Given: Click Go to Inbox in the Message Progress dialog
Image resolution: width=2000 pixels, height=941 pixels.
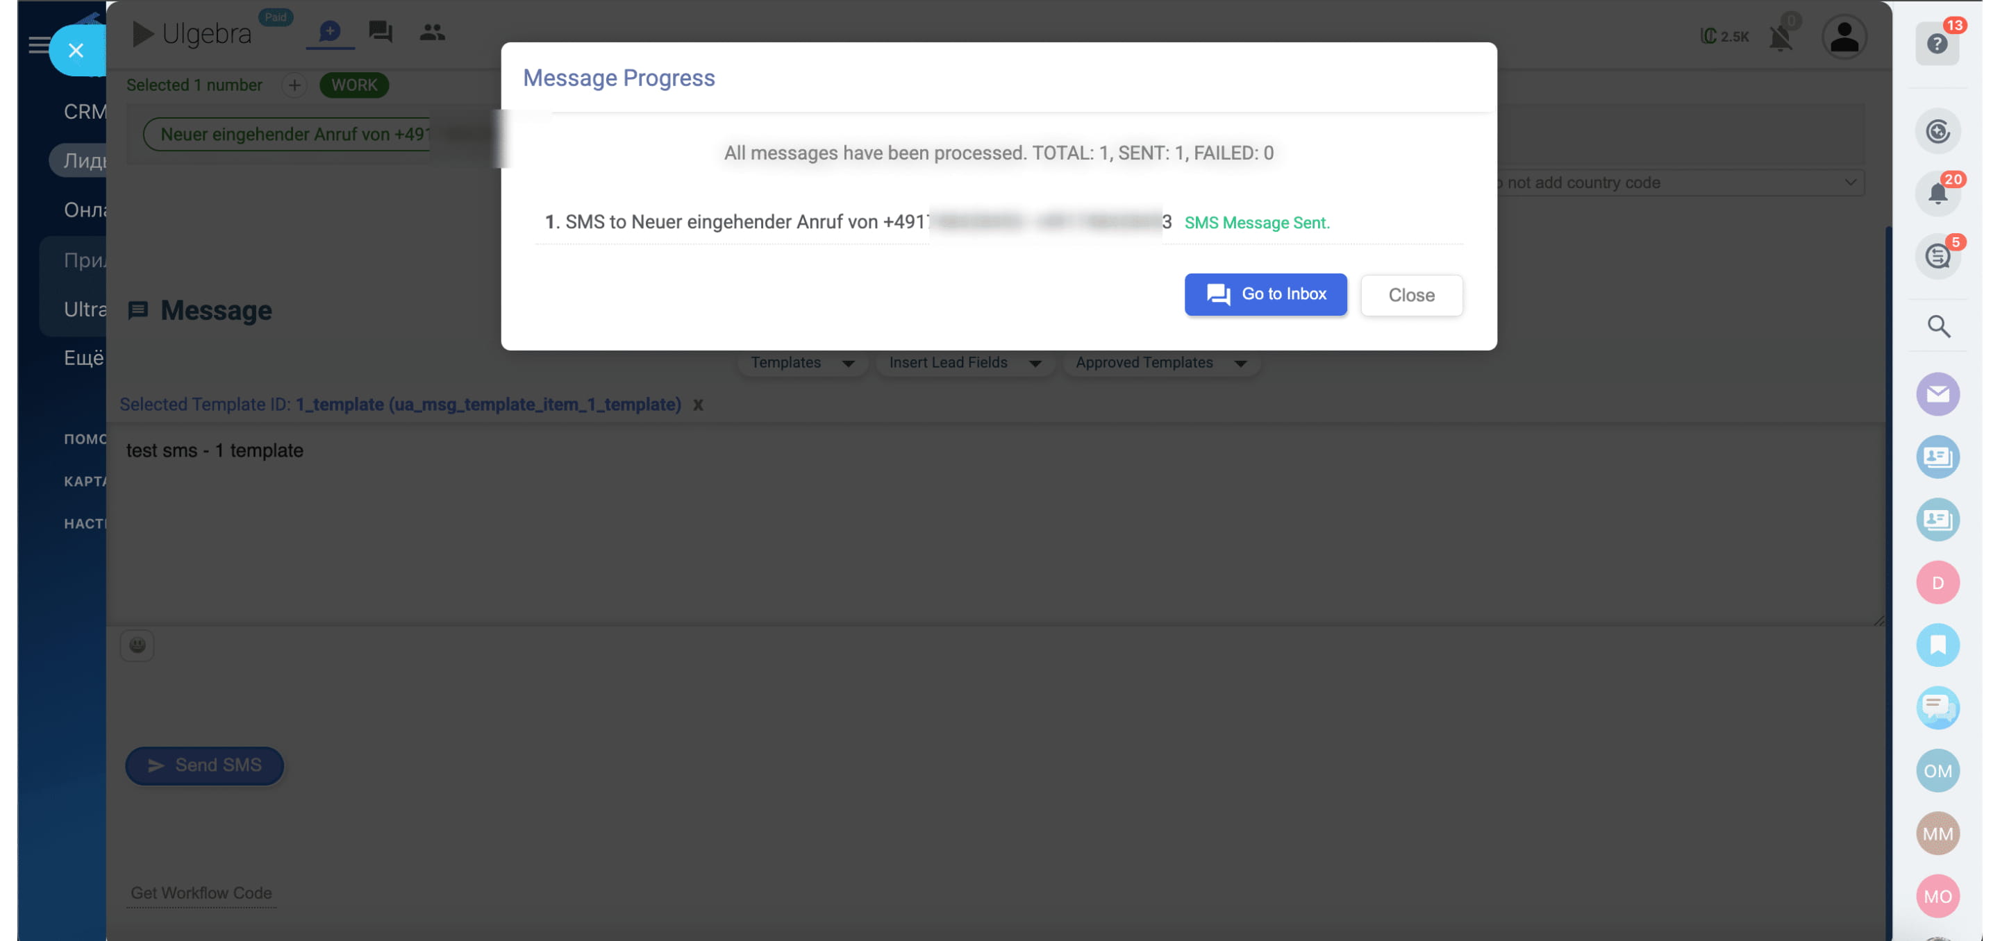Looking at the screenshot, I should click(x=1265, y=294).
